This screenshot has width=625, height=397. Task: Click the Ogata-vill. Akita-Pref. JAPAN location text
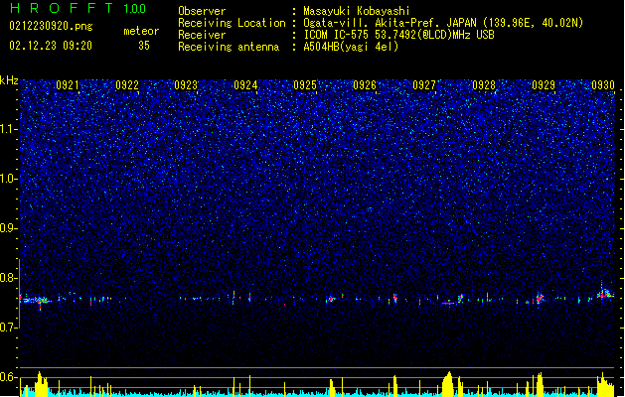443,23
